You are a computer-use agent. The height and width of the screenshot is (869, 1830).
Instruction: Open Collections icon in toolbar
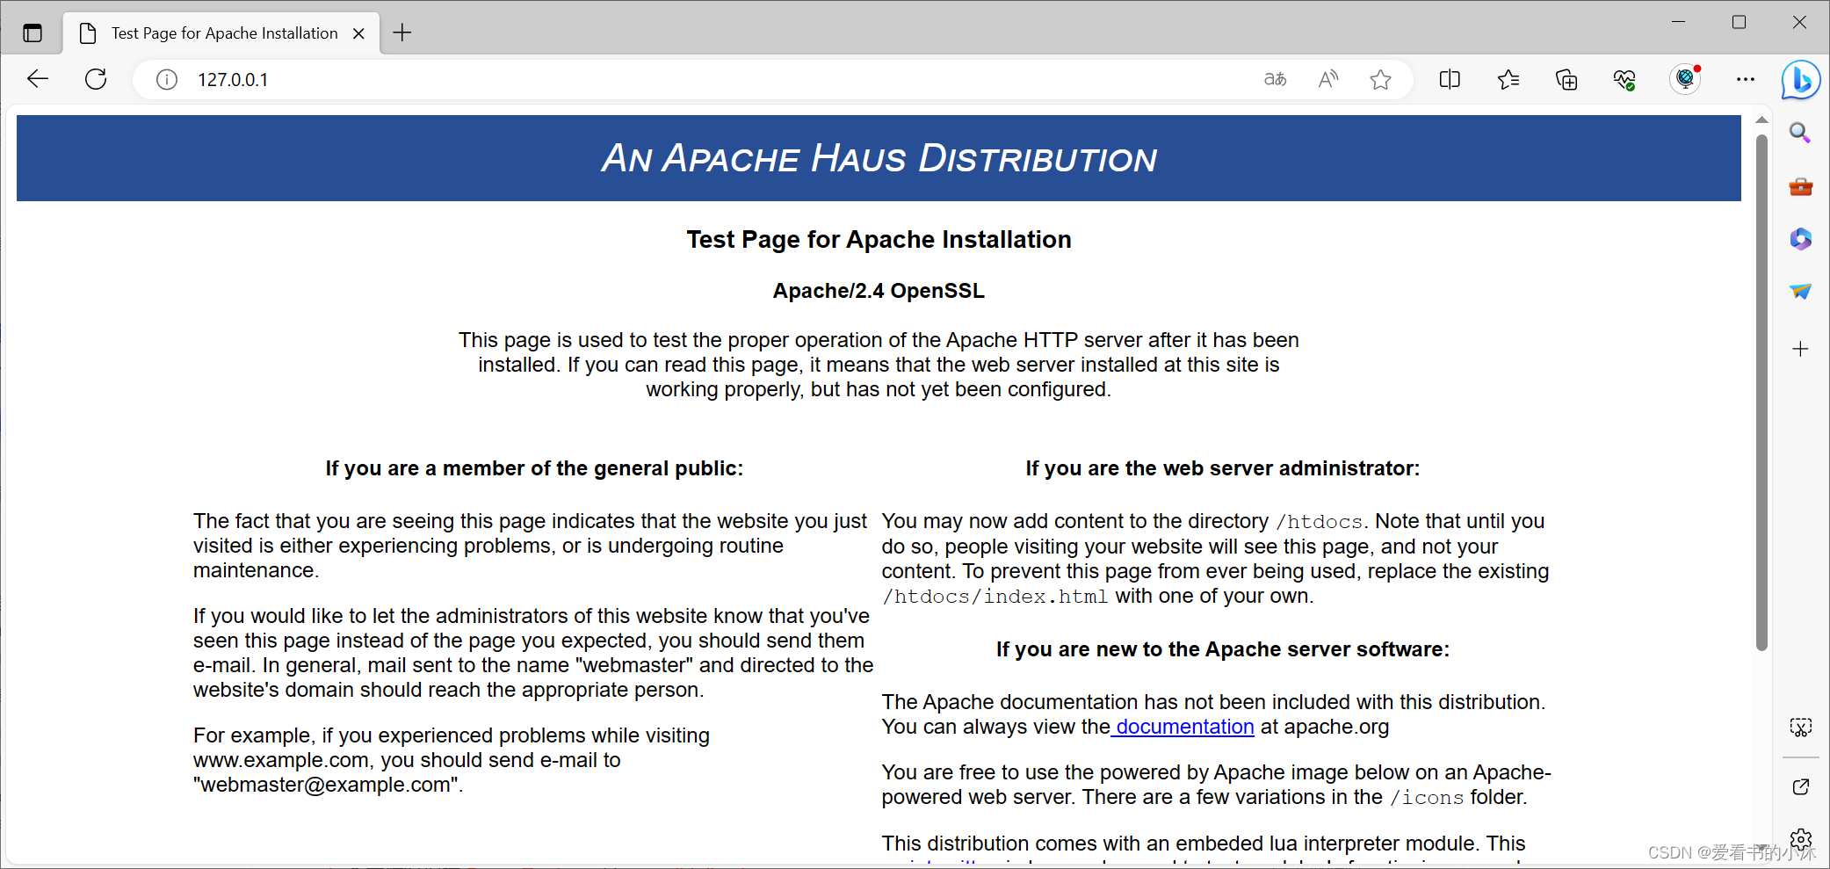1566,80
